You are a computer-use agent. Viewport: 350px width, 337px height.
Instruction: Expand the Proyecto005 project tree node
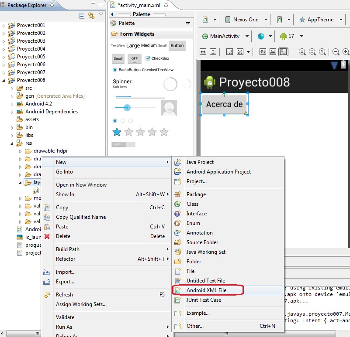point(3,57)
